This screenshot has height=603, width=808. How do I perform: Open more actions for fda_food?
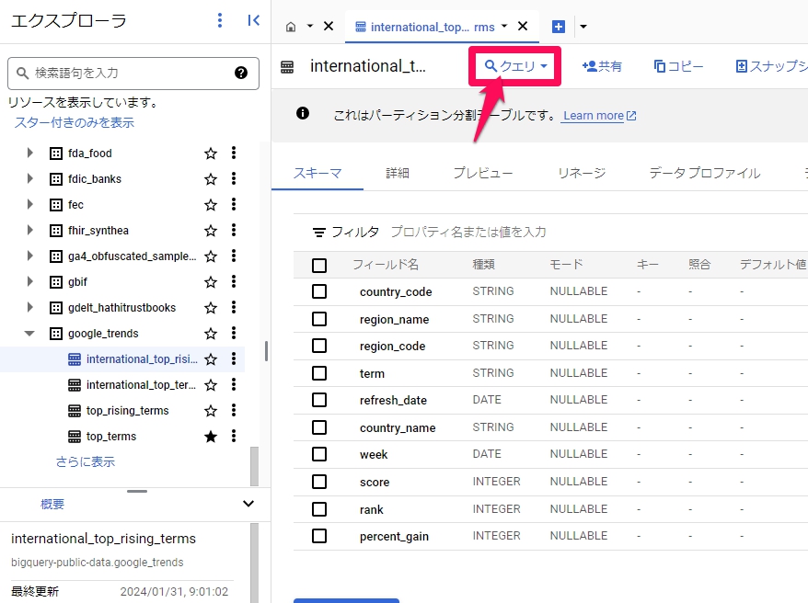pyautogui.click(x=234, y=153)
